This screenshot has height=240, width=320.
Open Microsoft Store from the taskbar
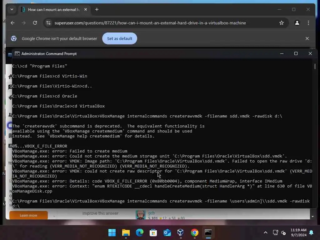click(153, 232)
